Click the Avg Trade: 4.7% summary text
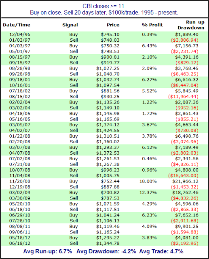This screenshot has height=259, width=209. [161, 252]
